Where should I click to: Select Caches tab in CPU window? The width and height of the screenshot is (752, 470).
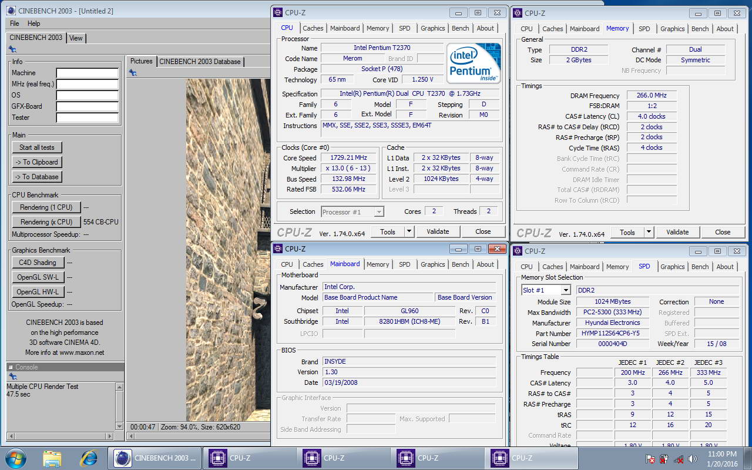pyautogui.click(x=313, y=28)
